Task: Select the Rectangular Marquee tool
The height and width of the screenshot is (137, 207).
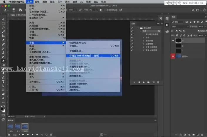Action: [3, 23]
